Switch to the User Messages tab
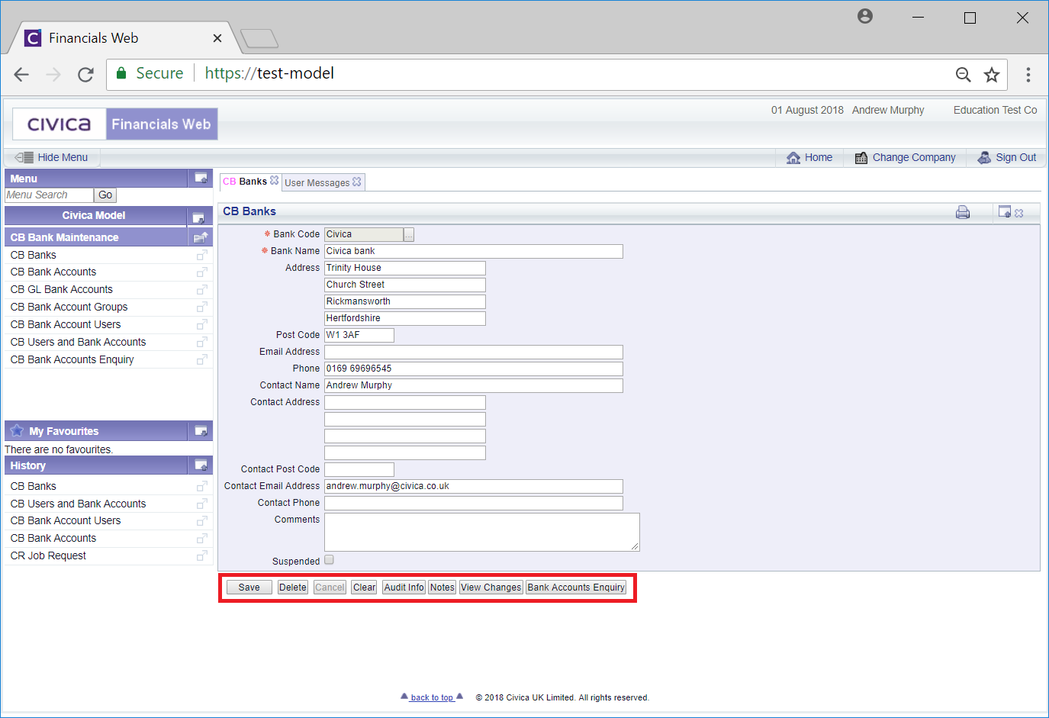 (317, 183)
